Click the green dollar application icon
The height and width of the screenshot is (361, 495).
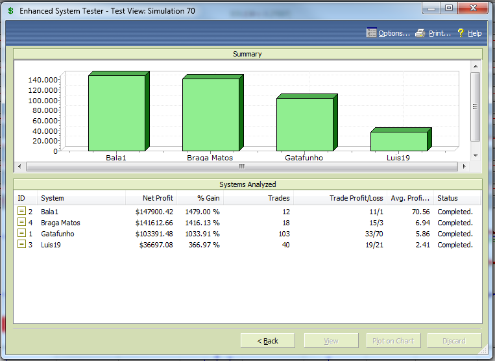[11, 11]
